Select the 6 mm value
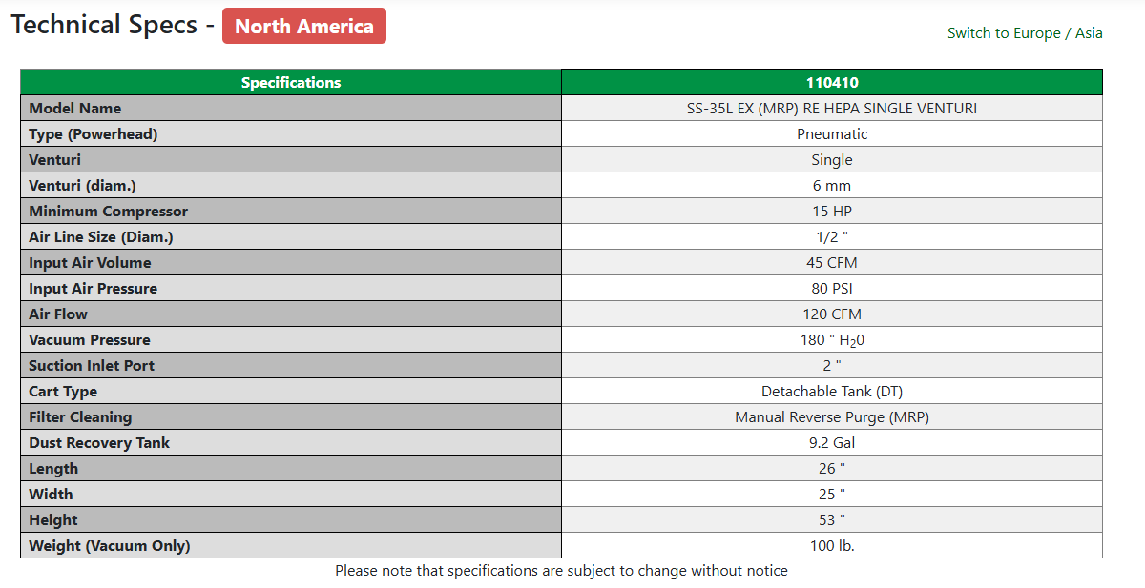 832,186
